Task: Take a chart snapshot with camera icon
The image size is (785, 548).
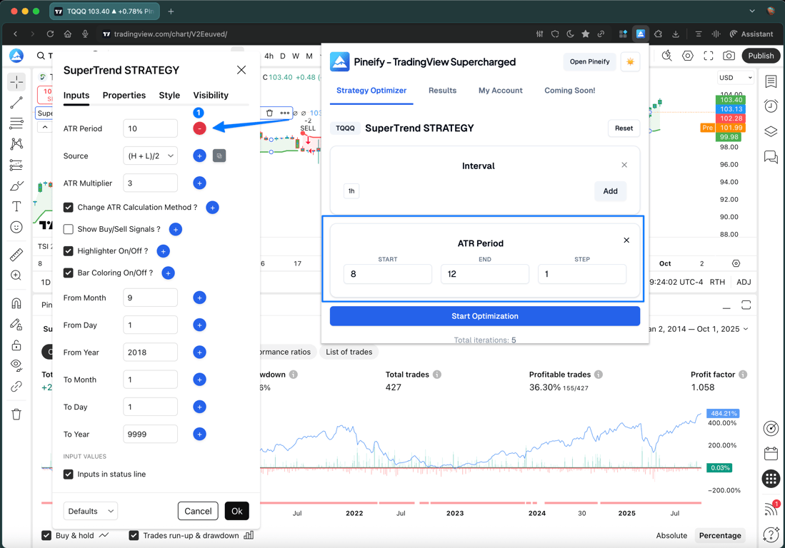Action: click(729, 56)
